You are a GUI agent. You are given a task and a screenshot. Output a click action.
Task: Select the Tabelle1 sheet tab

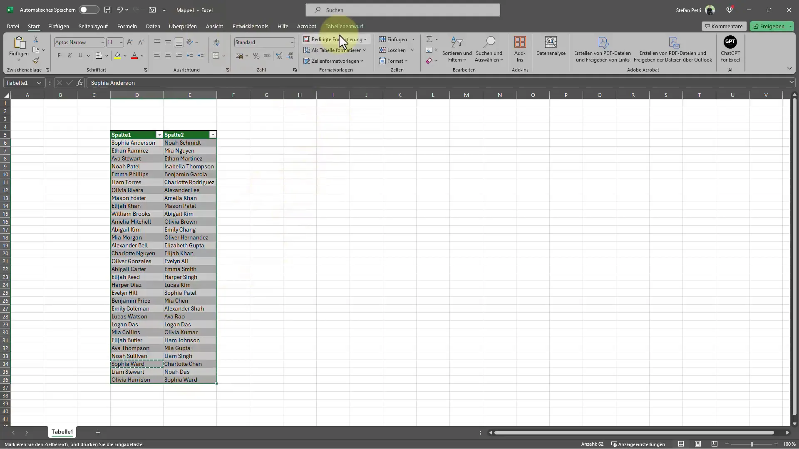point(62,432)
